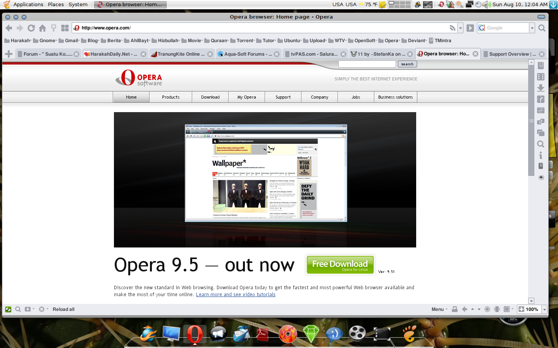Open the Products menu on Opera site
Screen dimensions: 558x348
[171, 97]
